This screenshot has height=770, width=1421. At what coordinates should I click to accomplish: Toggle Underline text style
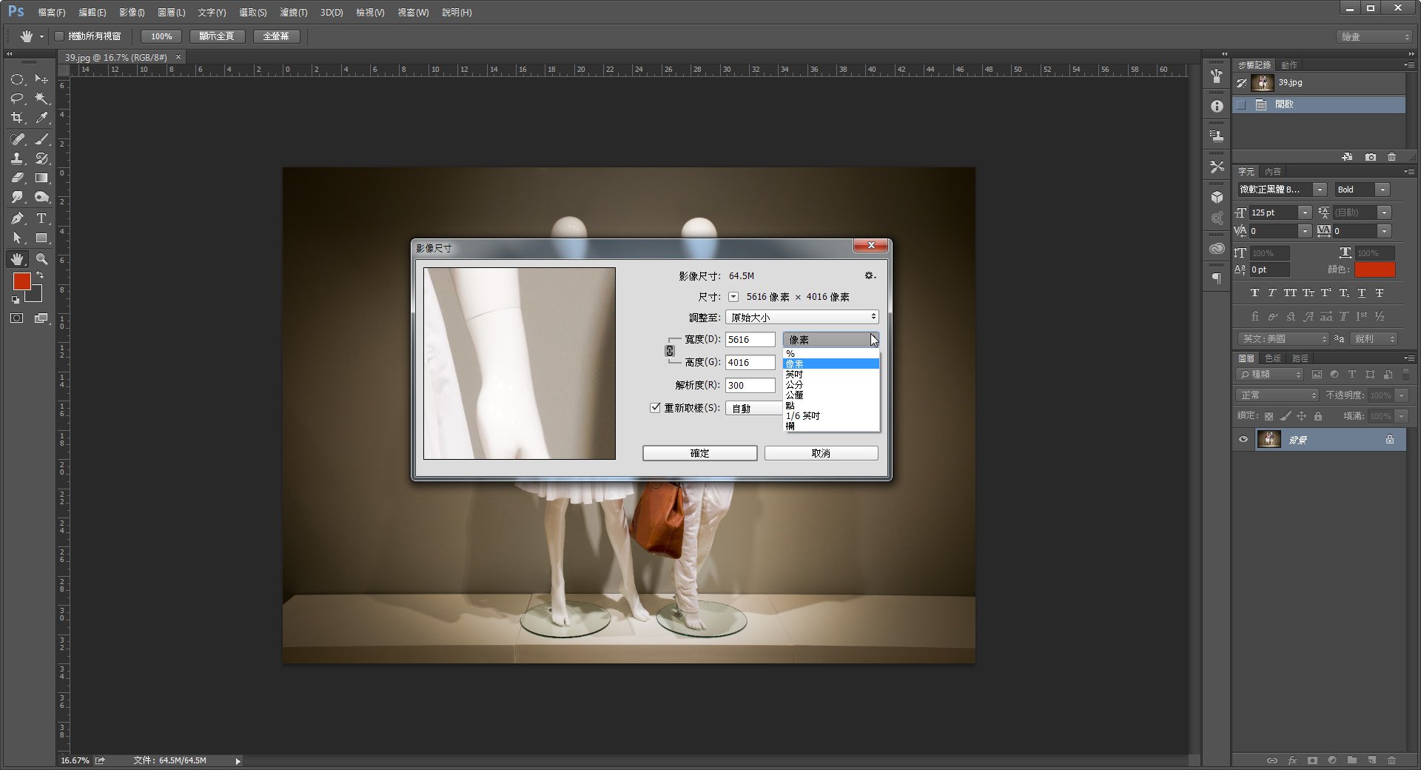point(1361,293)
